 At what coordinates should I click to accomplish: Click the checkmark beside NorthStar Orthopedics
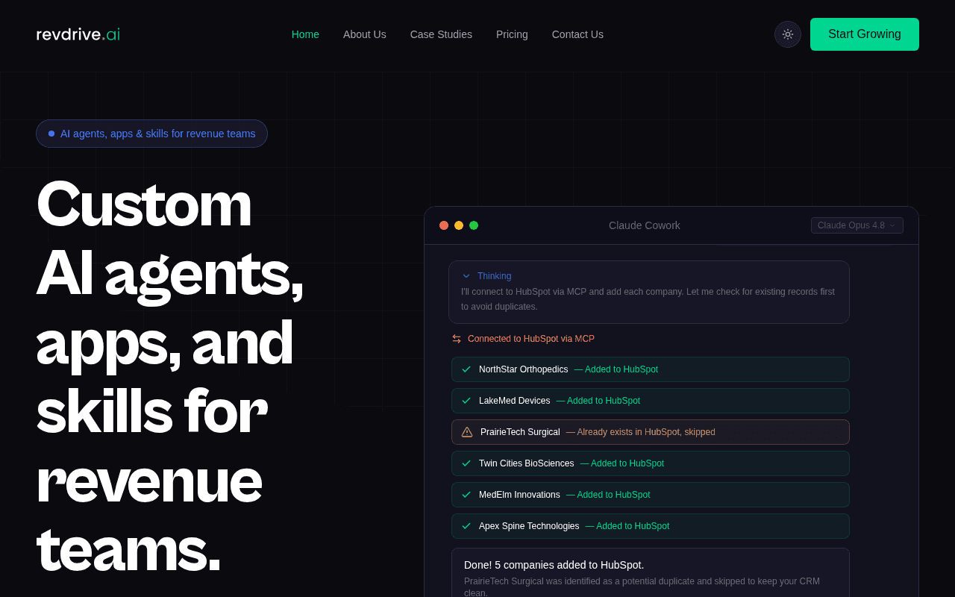point(466,369)
